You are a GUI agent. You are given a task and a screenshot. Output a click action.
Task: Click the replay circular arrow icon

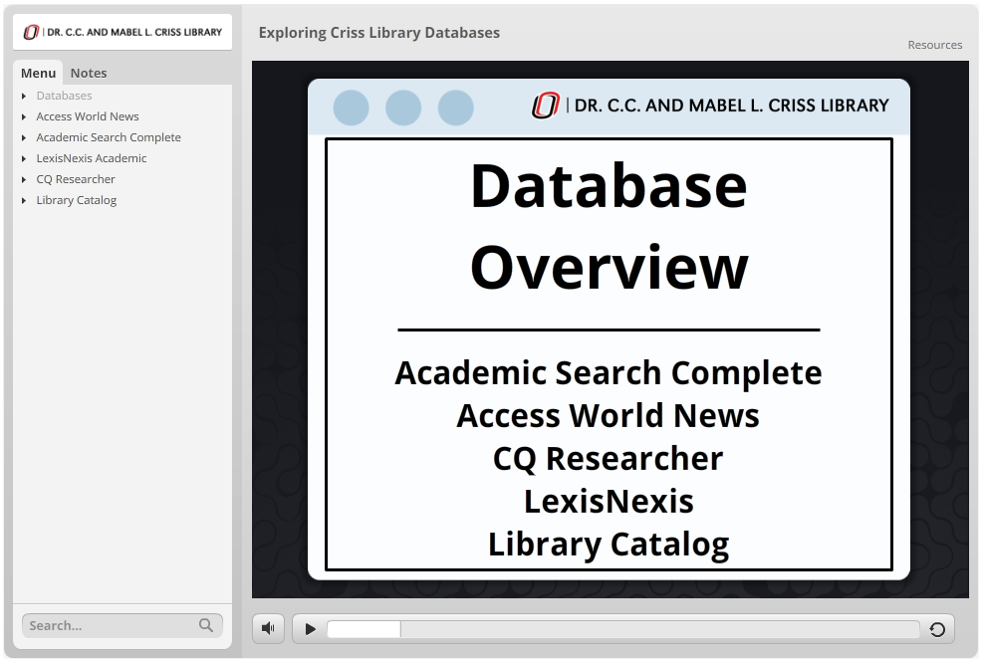[x=937, y=628]
